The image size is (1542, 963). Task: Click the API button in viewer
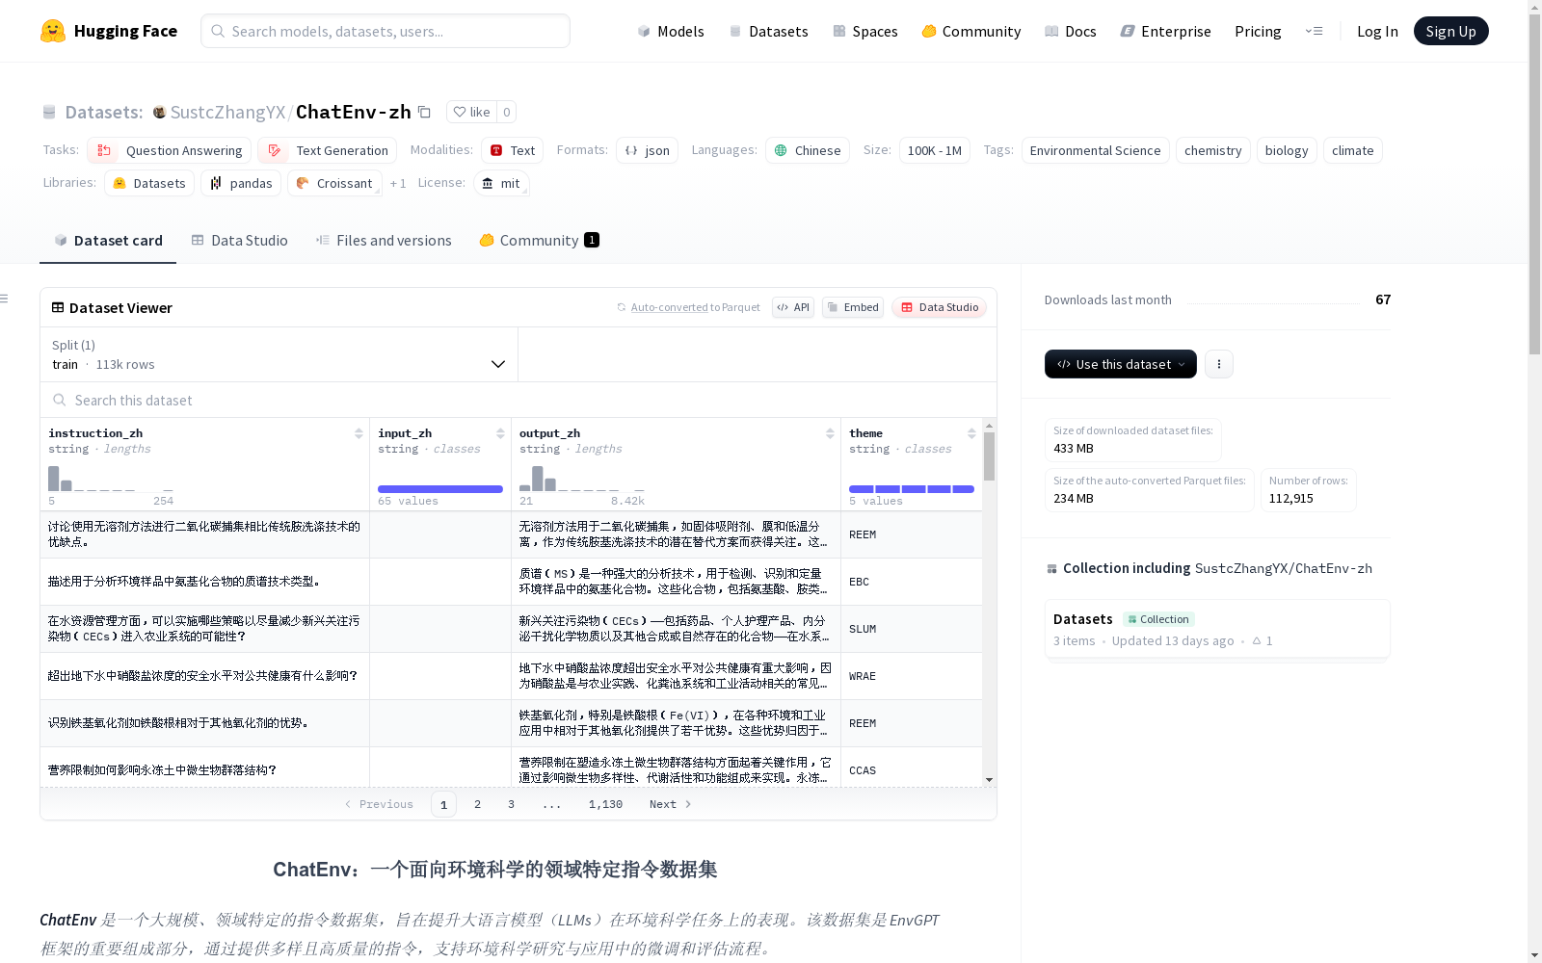click(x=793, y=307)
